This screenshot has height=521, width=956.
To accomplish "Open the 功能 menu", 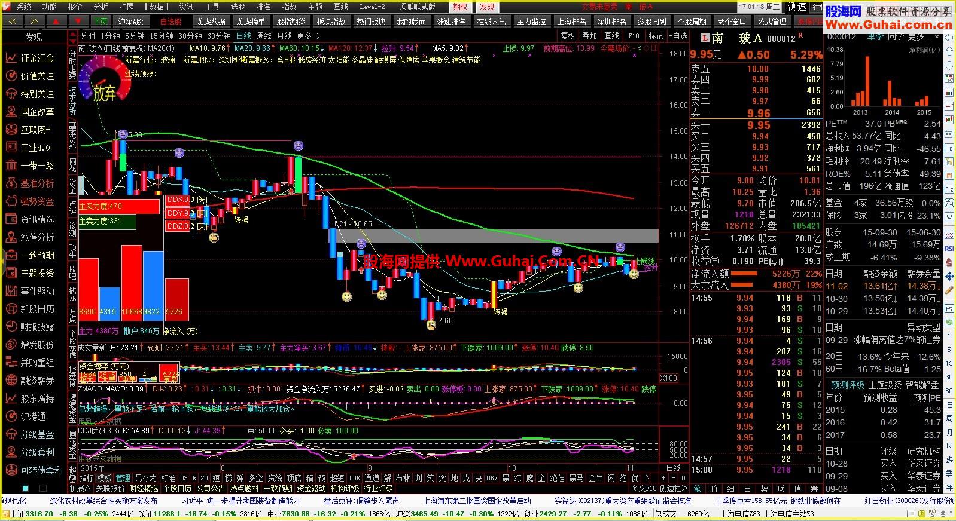I will 50,7.
